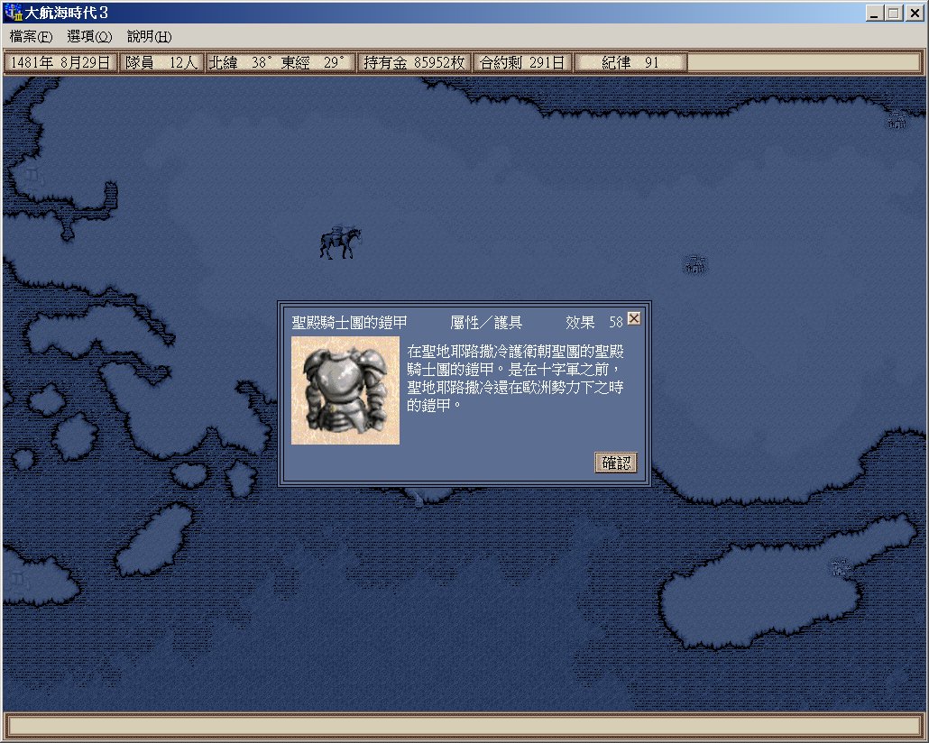This screenshot has width=929, height=743.
Task: Click the 合約剩 291日 contract field
Action: tap(522, 62)
